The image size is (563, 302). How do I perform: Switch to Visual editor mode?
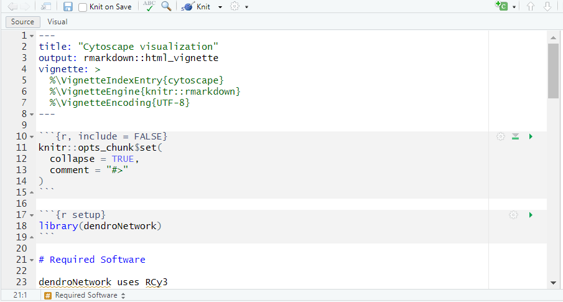[57, 22]
